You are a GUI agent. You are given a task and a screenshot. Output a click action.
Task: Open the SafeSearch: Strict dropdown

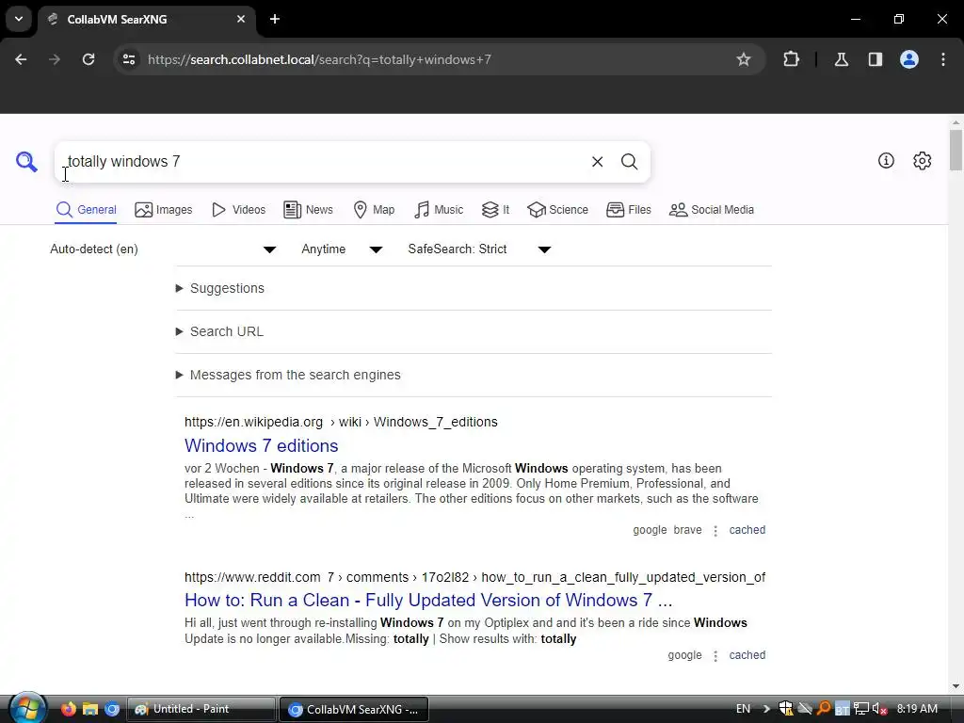click(x=479, y=249)
